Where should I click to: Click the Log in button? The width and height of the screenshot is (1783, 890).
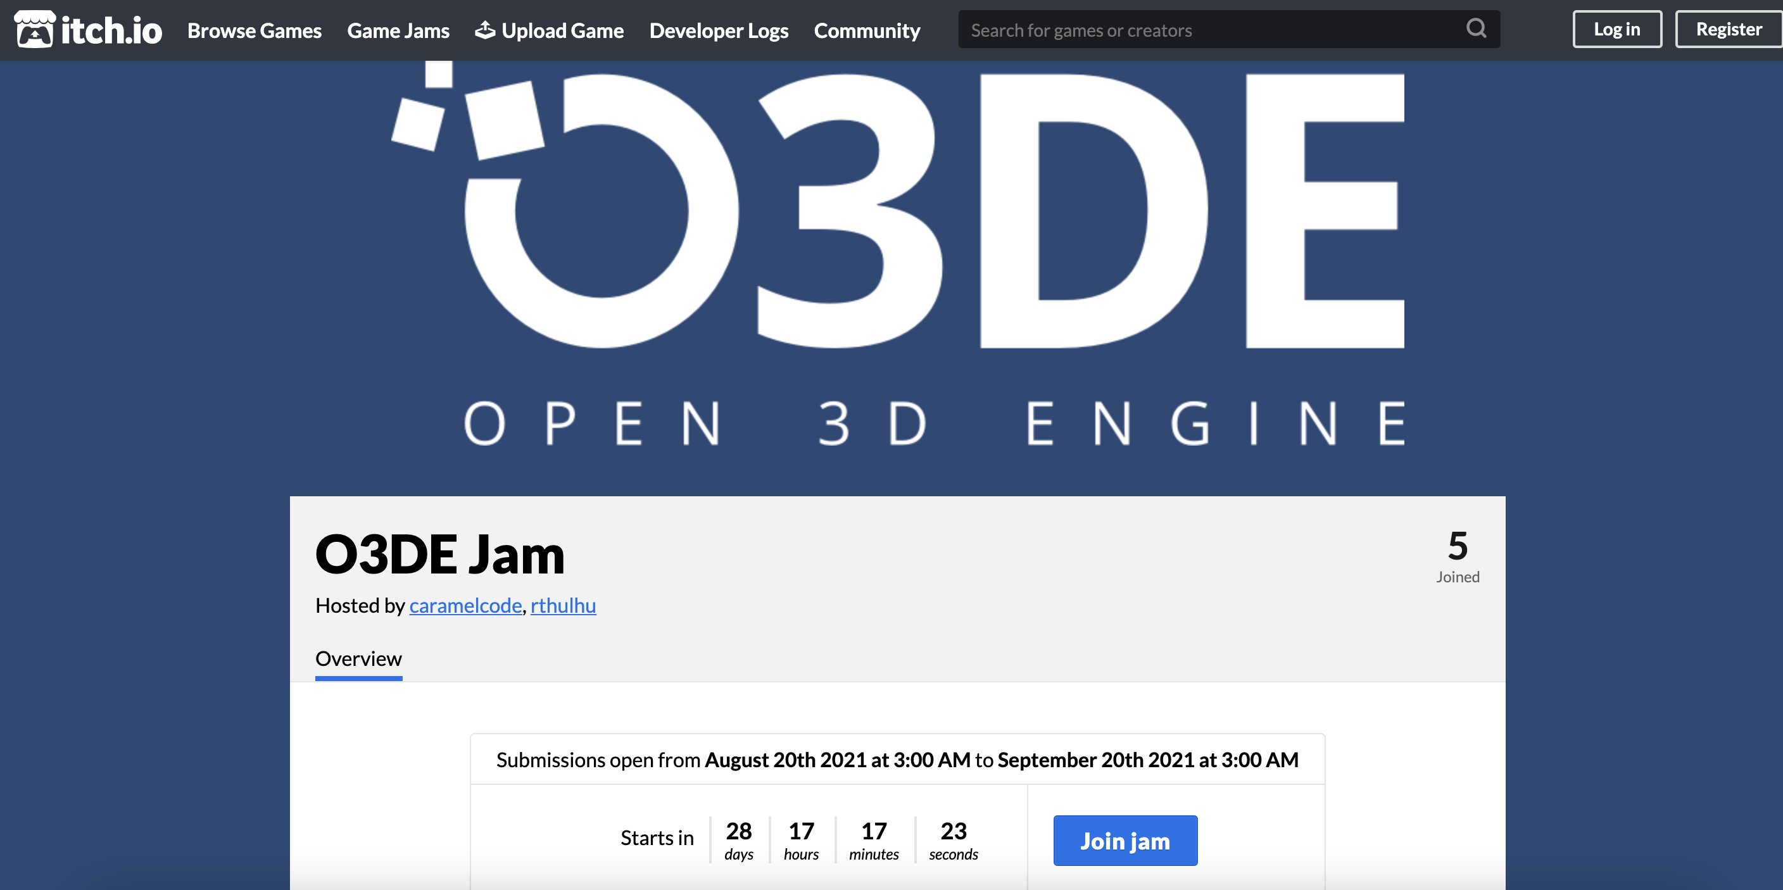(1617, 30)
